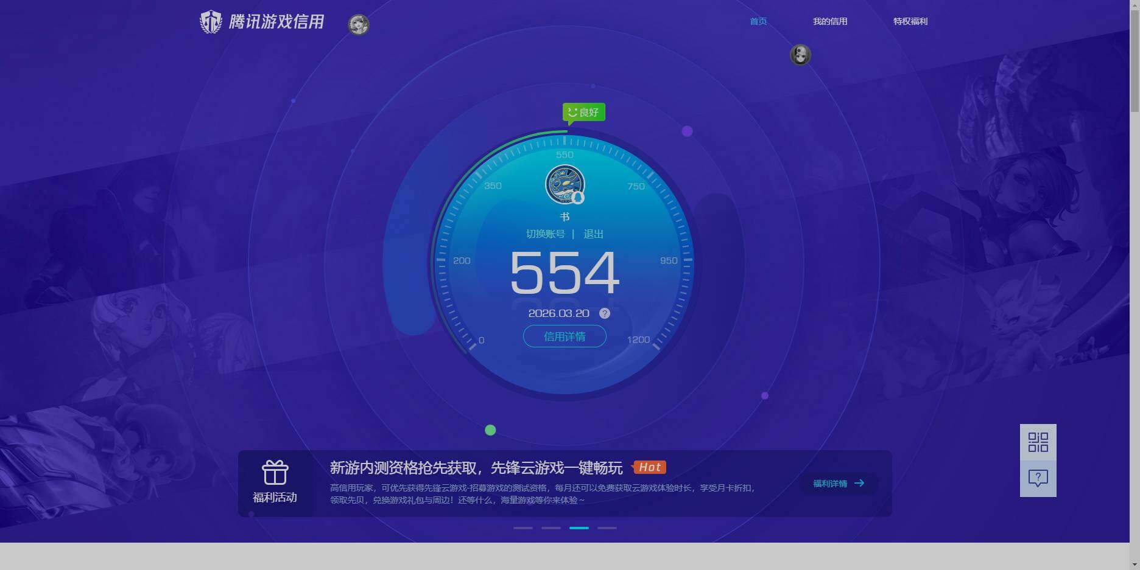Open the QR code panel on the right edge
The height and width of the screenshot is (570, 1140).
click(x=1038, y=442)
